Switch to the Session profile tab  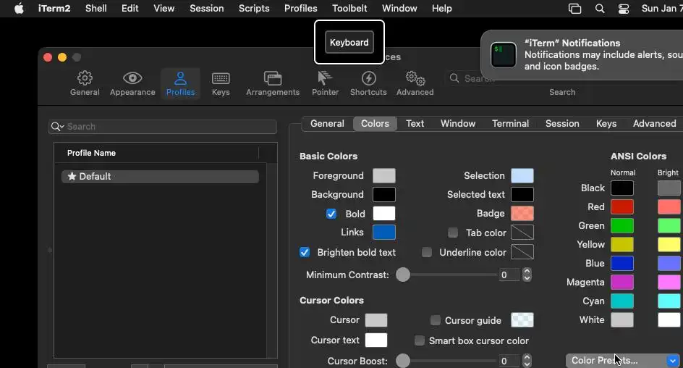click(x=562, y=123)
